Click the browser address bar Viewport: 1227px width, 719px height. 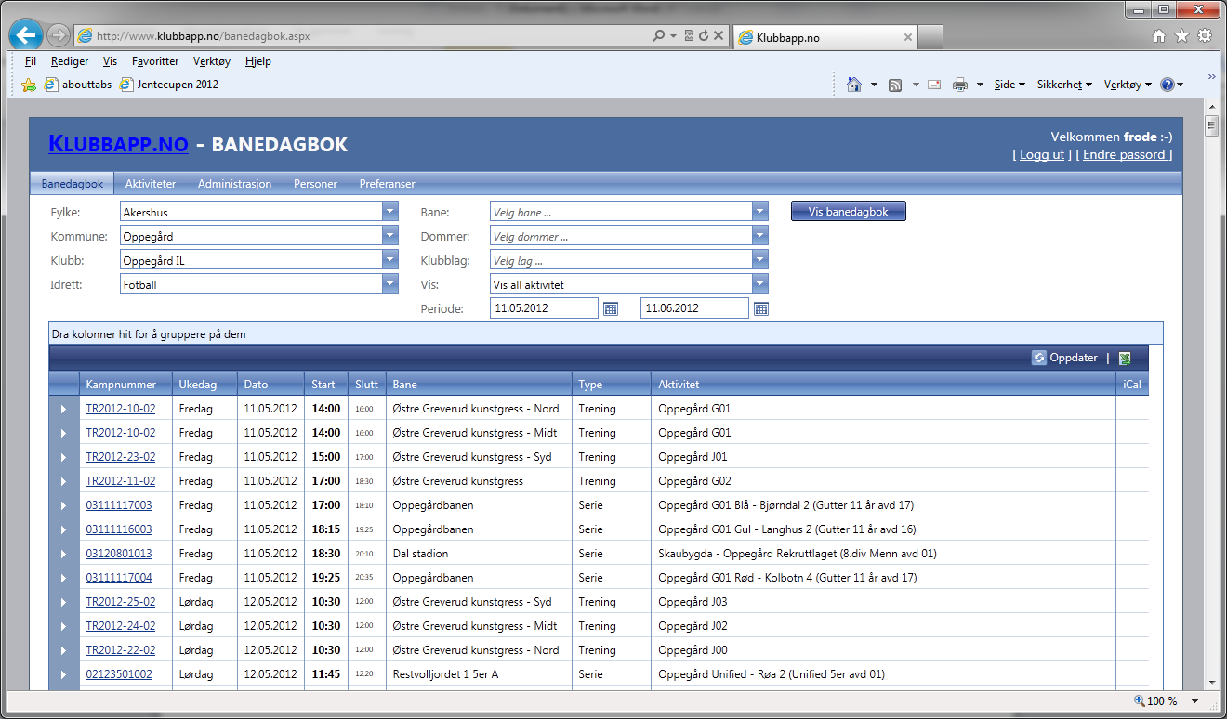(363, 36)
